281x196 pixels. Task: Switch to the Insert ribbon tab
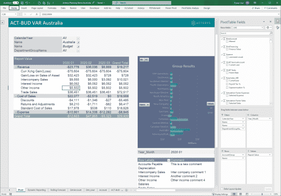(x=24, y=8)
